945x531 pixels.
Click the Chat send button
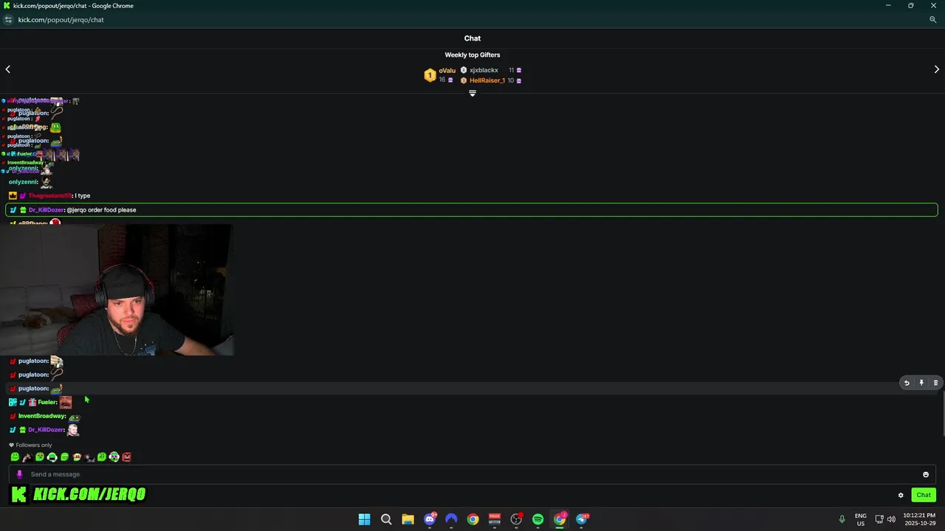pyautogui.click(x=924, y=495)
